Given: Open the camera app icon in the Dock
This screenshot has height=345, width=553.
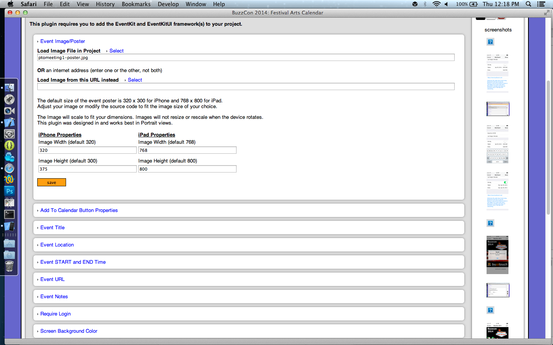Looking at the screenshot, I should [9, 111].
